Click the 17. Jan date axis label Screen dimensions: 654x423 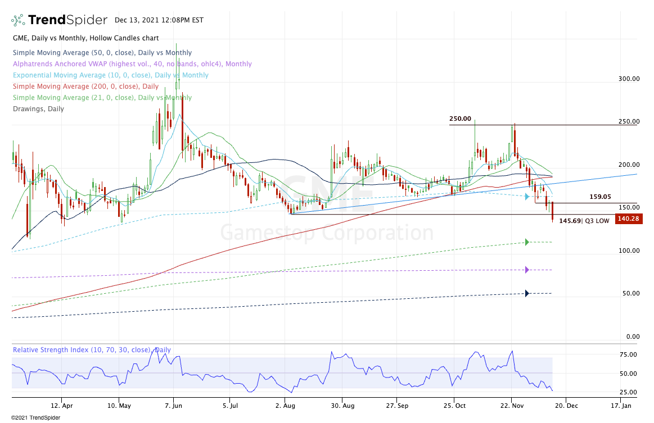tap(621, 406)
